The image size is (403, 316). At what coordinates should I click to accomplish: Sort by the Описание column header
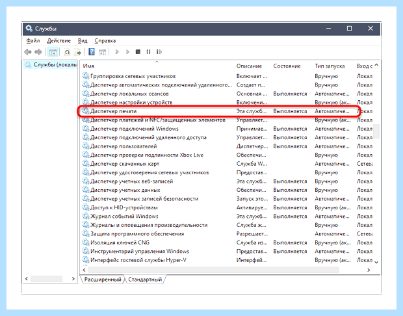pos(249,66)
